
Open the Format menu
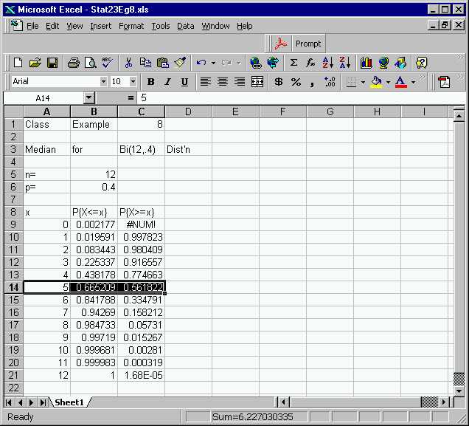131,26
